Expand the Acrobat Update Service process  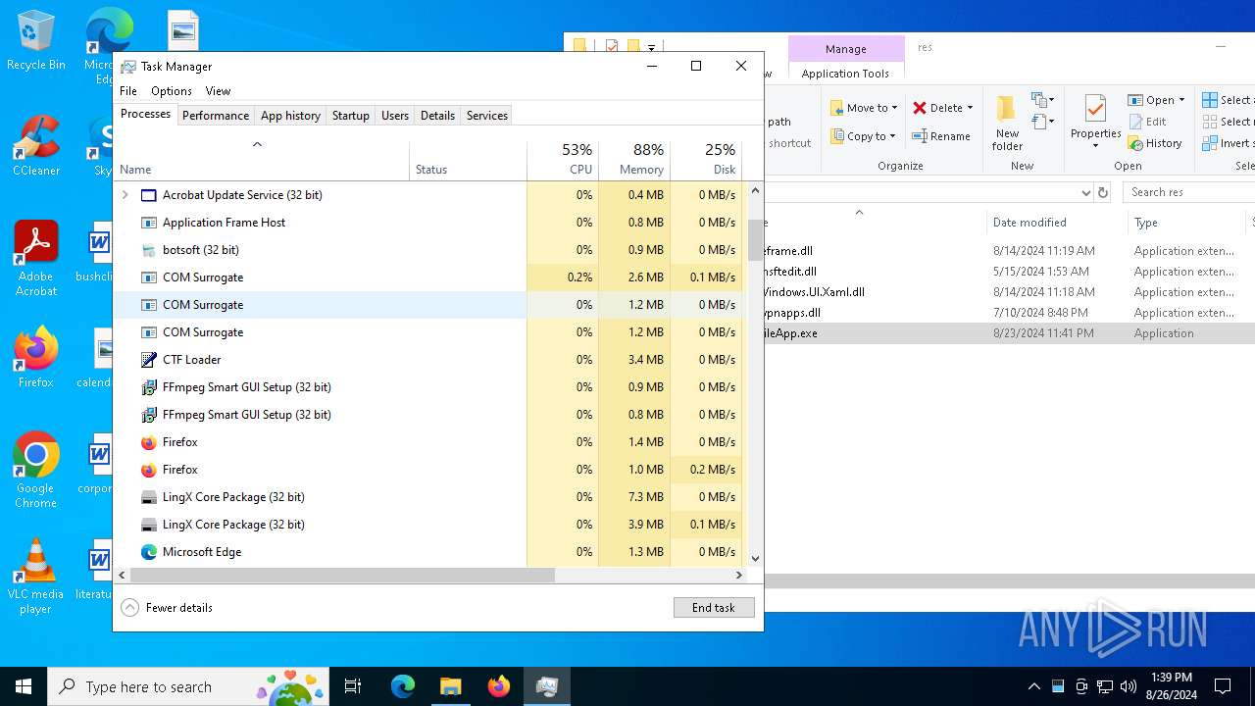pos(125,195)
